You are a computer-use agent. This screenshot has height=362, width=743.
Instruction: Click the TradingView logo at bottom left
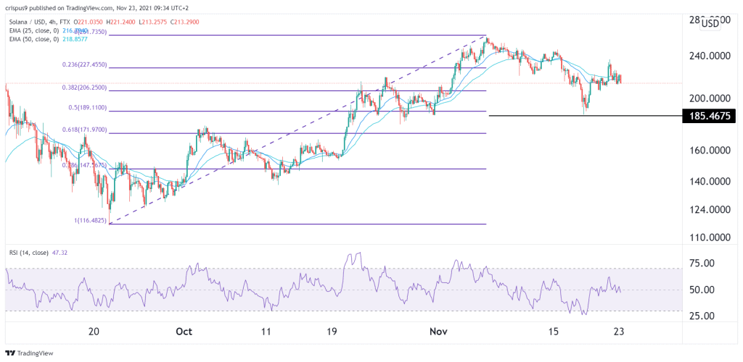[x=29, y=353]
